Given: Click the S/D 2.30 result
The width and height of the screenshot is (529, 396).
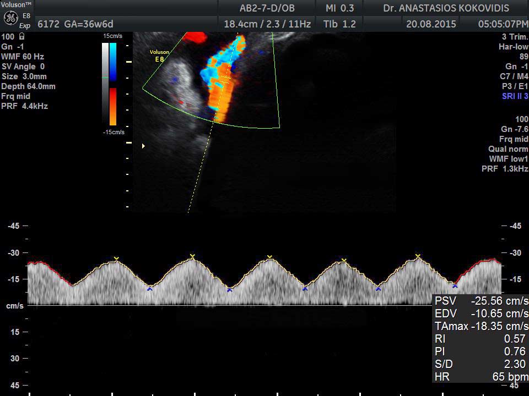Looking at the screenshot, I should (x=480, y=364).
